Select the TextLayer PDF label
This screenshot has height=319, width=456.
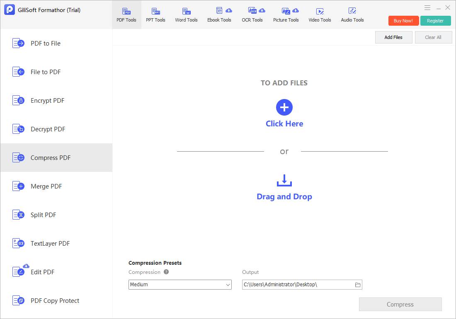tap(50, 244)
